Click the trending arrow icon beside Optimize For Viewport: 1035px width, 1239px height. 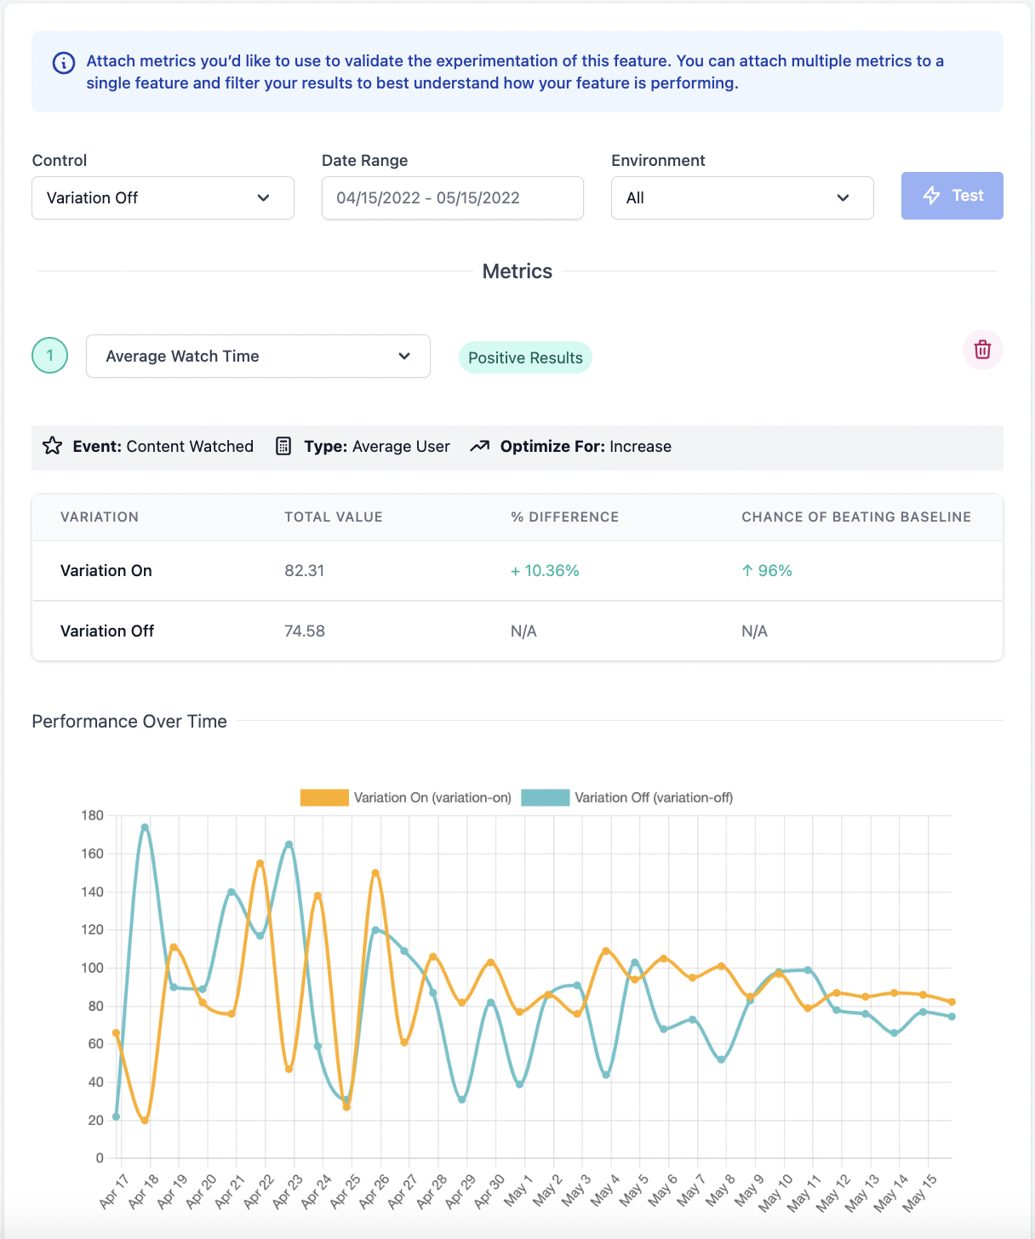(x=479, y=446)
